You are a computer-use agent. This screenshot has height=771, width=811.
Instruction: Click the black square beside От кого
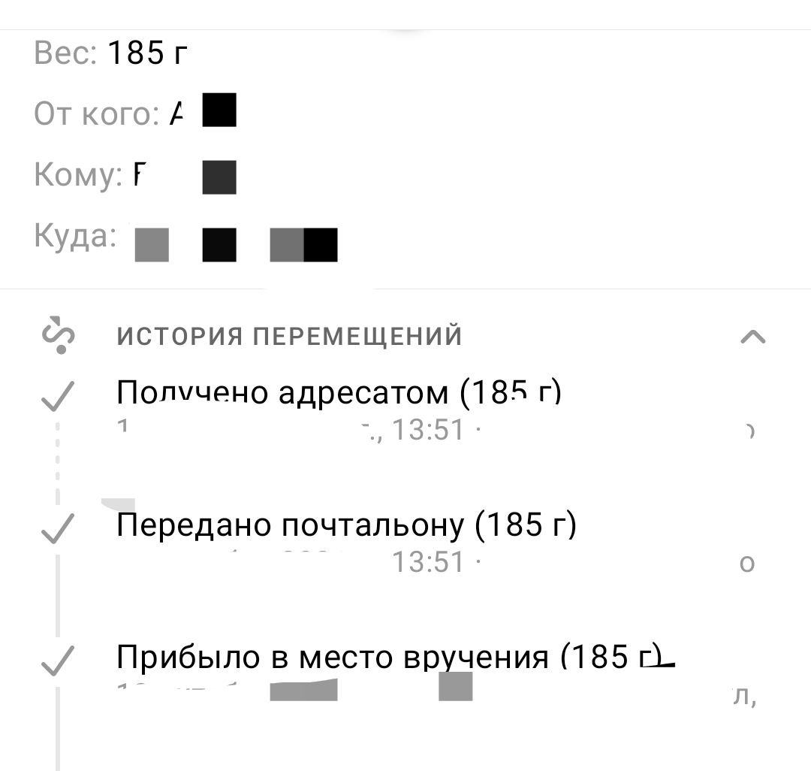pos(219,110)
